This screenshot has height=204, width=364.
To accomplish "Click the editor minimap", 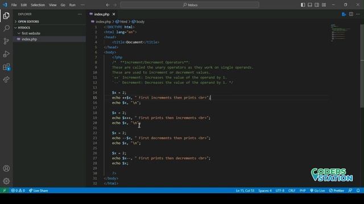I will coord(340,33).
